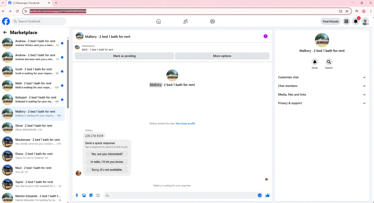
Task: Search in the Mallory conversation
Action: tap(329, 62)
